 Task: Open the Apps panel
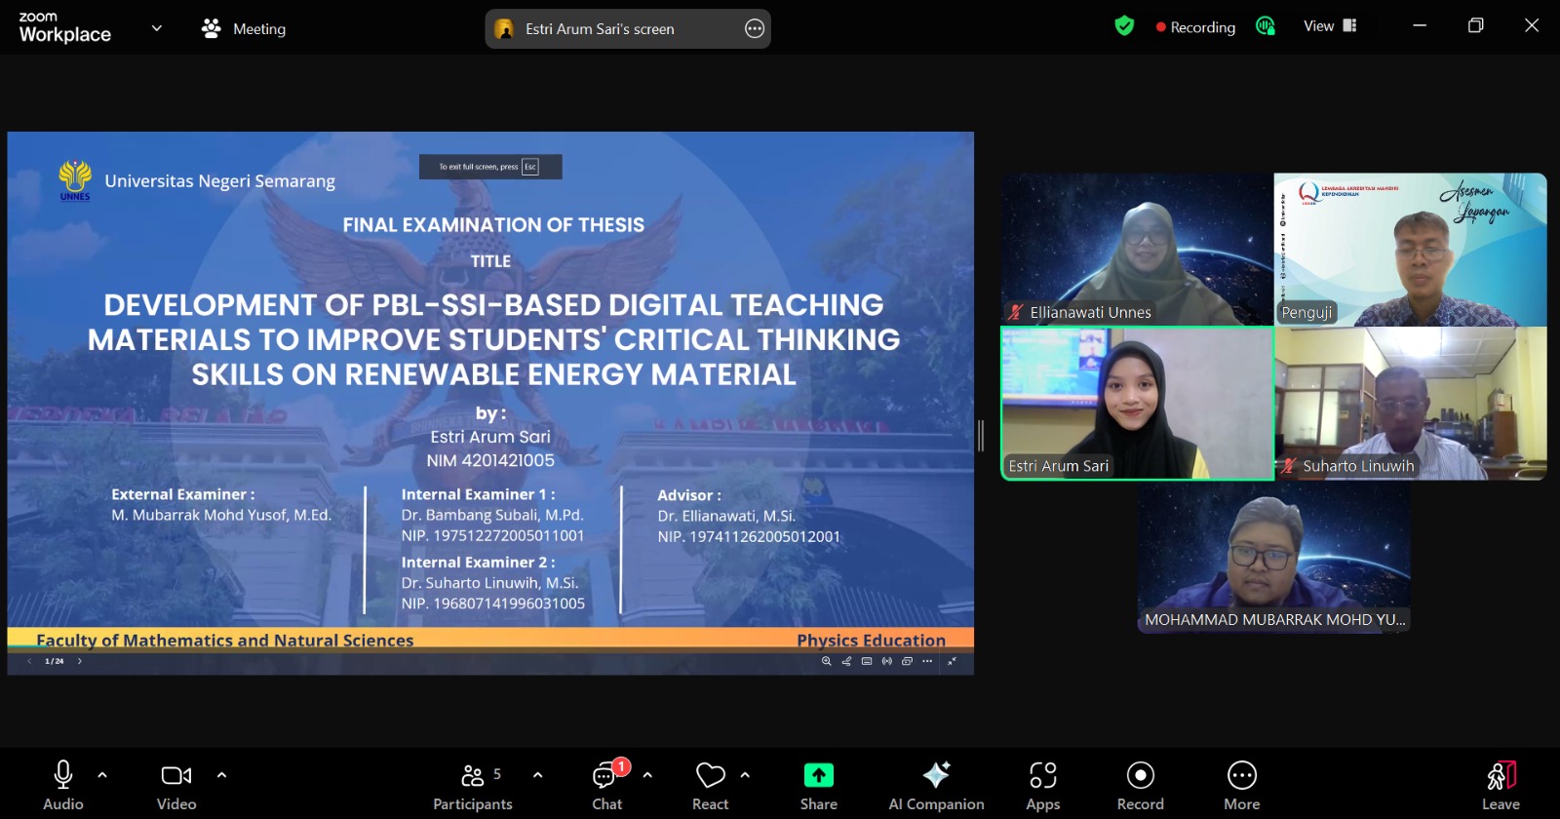click(x=1042, y=785)
